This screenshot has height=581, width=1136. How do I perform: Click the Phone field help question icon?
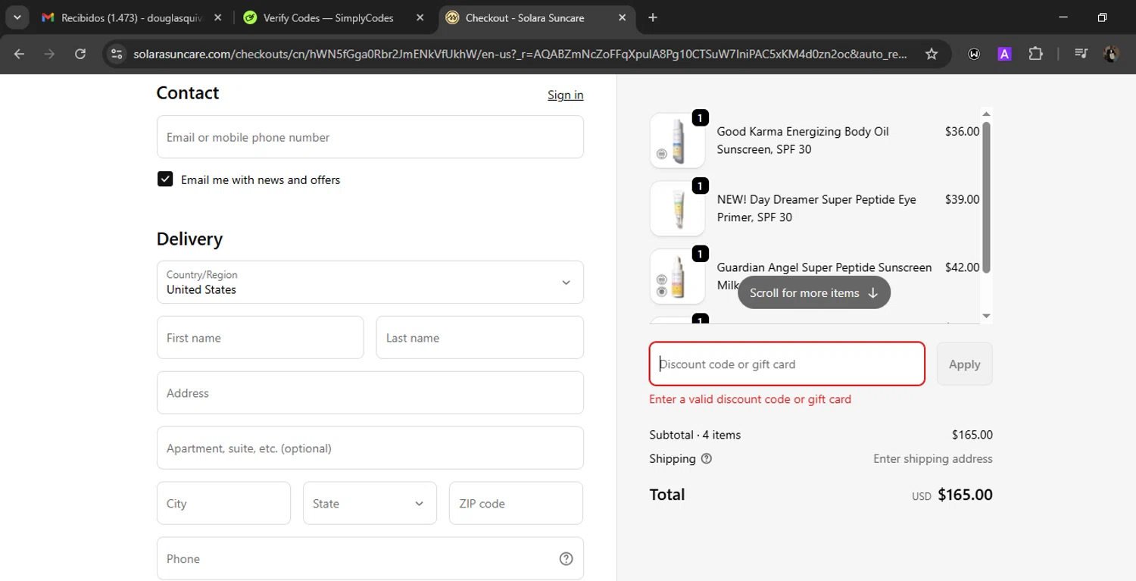566,559
